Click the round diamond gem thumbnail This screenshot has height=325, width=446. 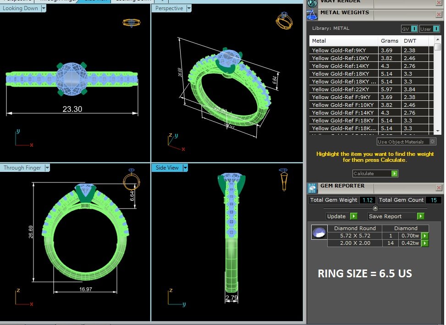click(319, 232)
